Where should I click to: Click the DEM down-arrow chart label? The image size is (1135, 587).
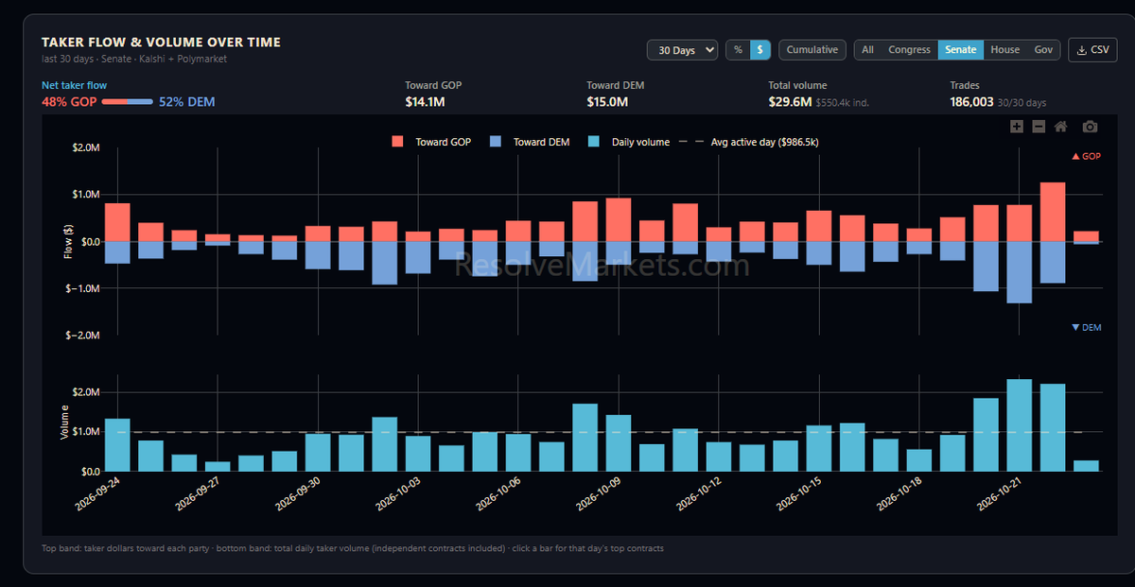pos(1086,327)
